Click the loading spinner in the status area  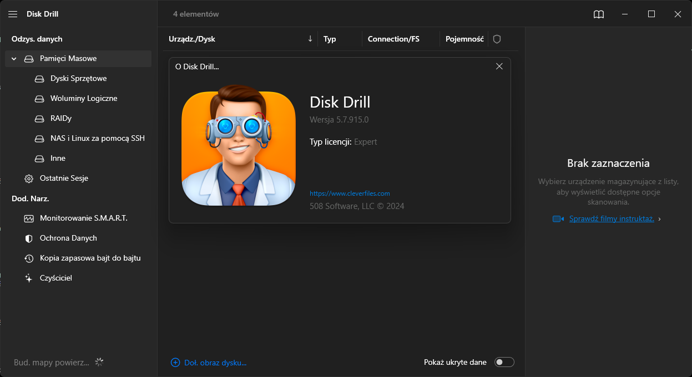click(99, 362)
